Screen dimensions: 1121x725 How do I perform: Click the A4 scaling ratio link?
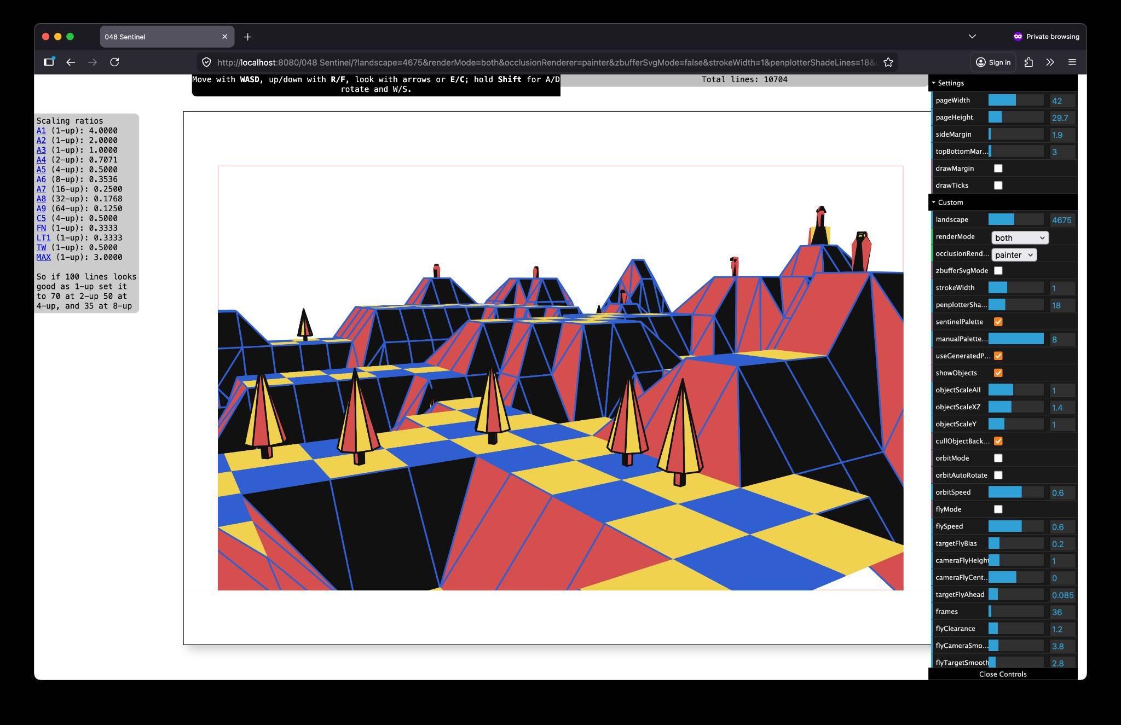tap(41, 160)
